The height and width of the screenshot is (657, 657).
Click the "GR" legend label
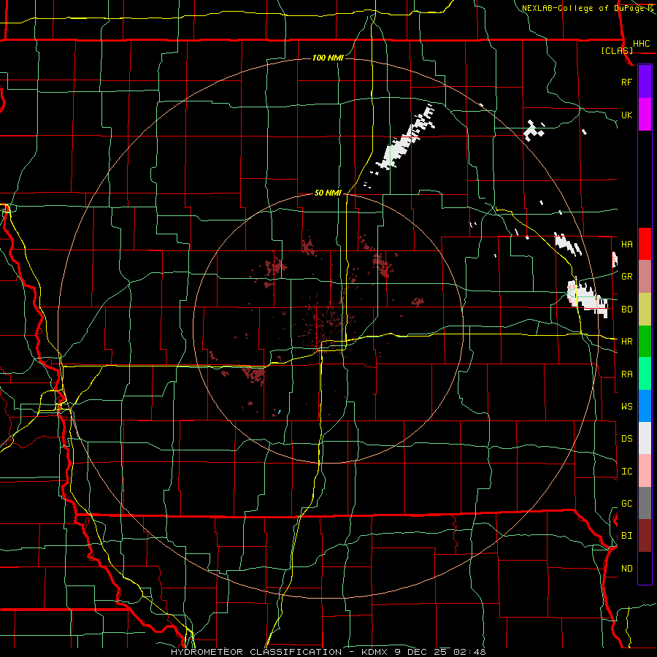coord(626,277)
